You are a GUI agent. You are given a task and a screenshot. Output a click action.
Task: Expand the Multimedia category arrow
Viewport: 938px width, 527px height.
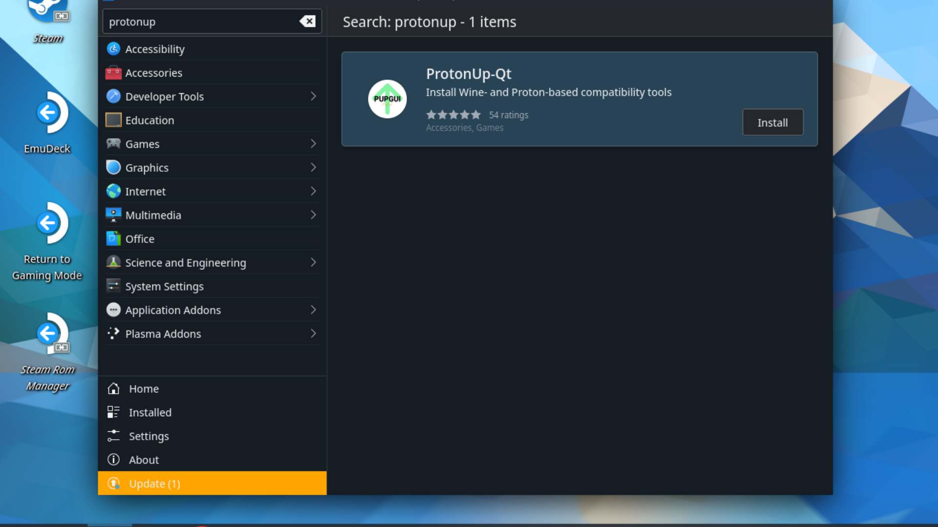[x=313, y=215]
